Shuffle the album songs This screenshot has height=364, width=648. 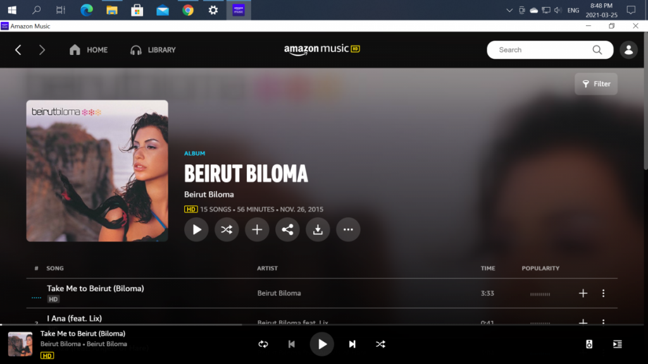(227, 229)
